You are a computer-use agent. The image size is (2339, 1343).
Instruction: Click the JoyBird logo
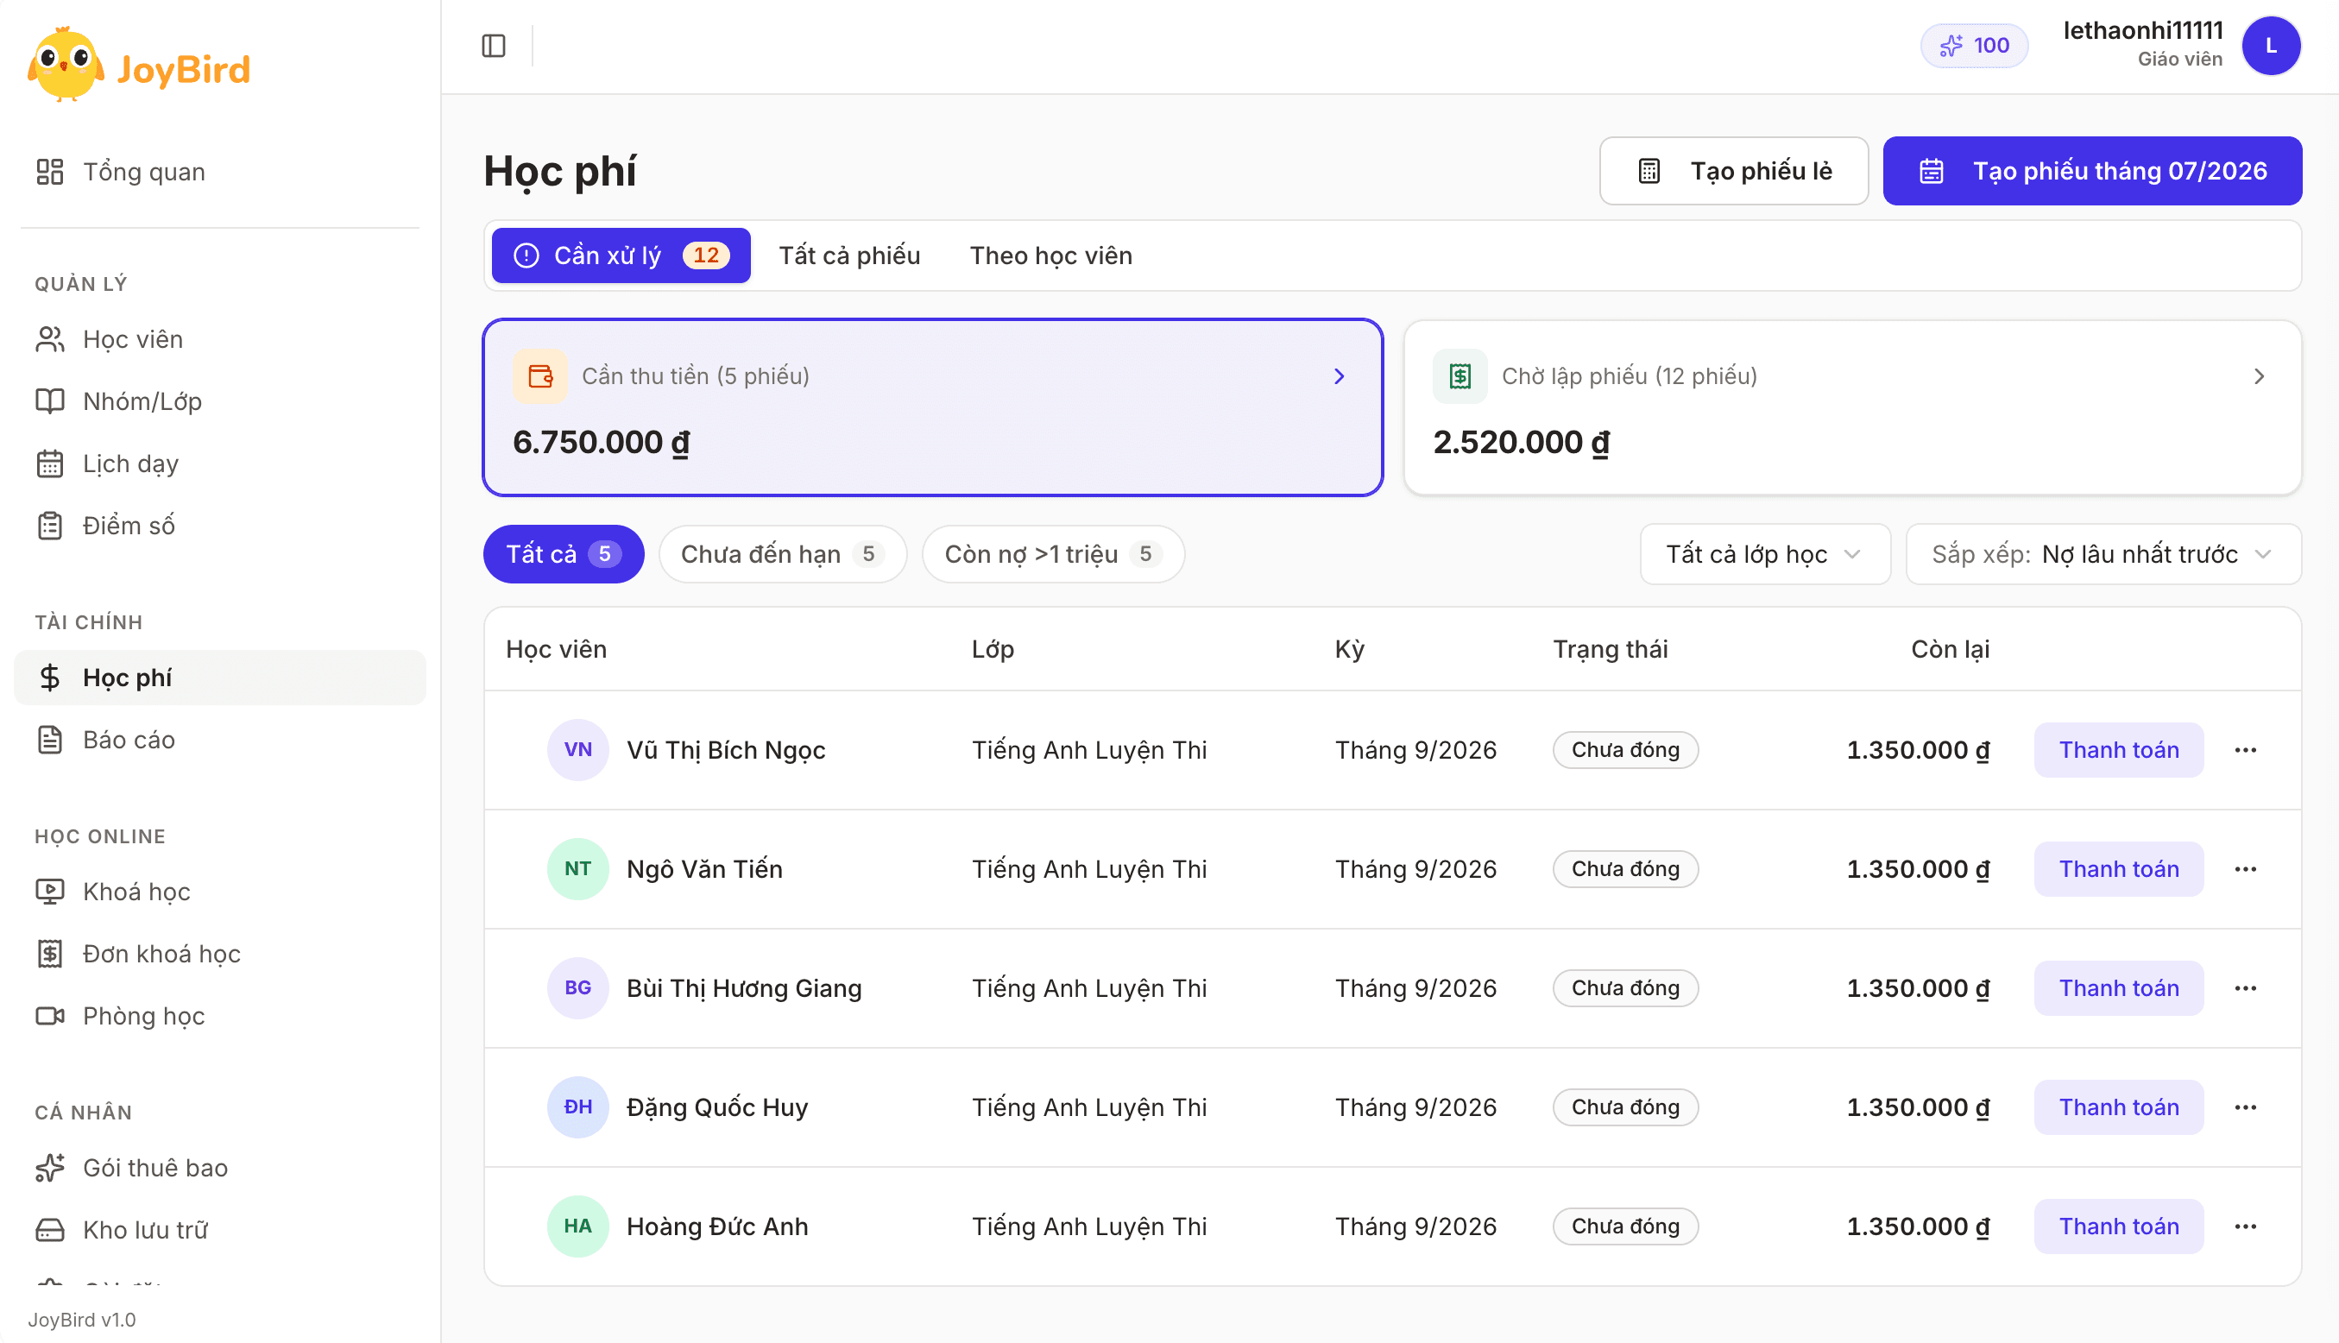139,66
